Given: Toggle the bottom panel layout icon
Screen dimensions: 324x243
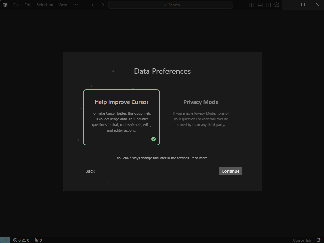Looking at the screenshot, I should (260, 5).
